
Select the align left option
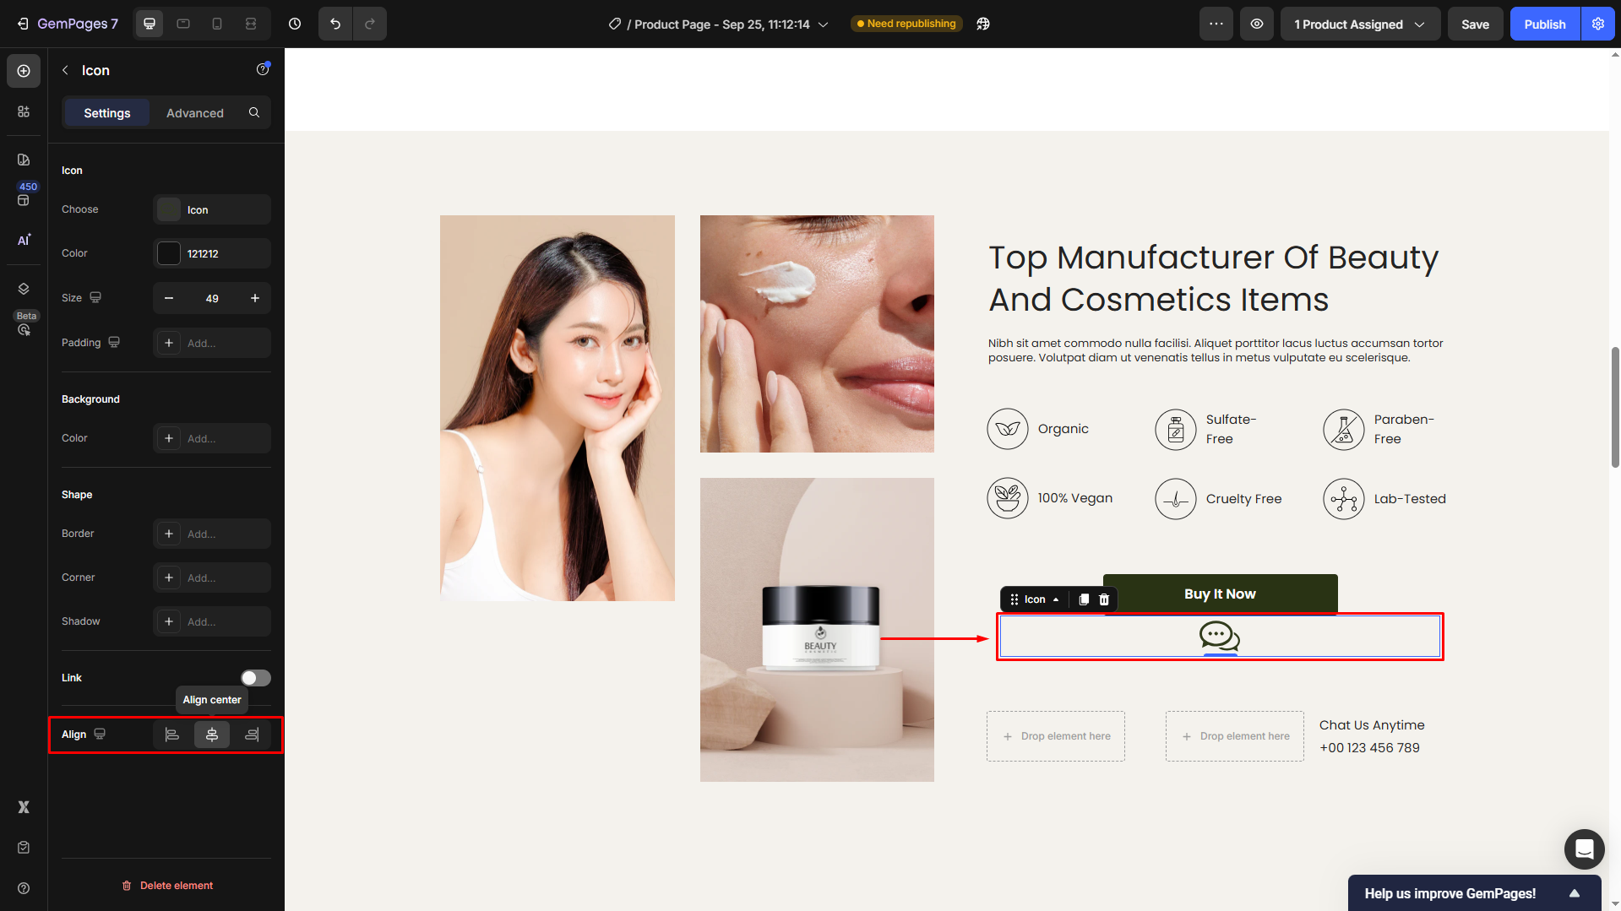coord(172,735)
